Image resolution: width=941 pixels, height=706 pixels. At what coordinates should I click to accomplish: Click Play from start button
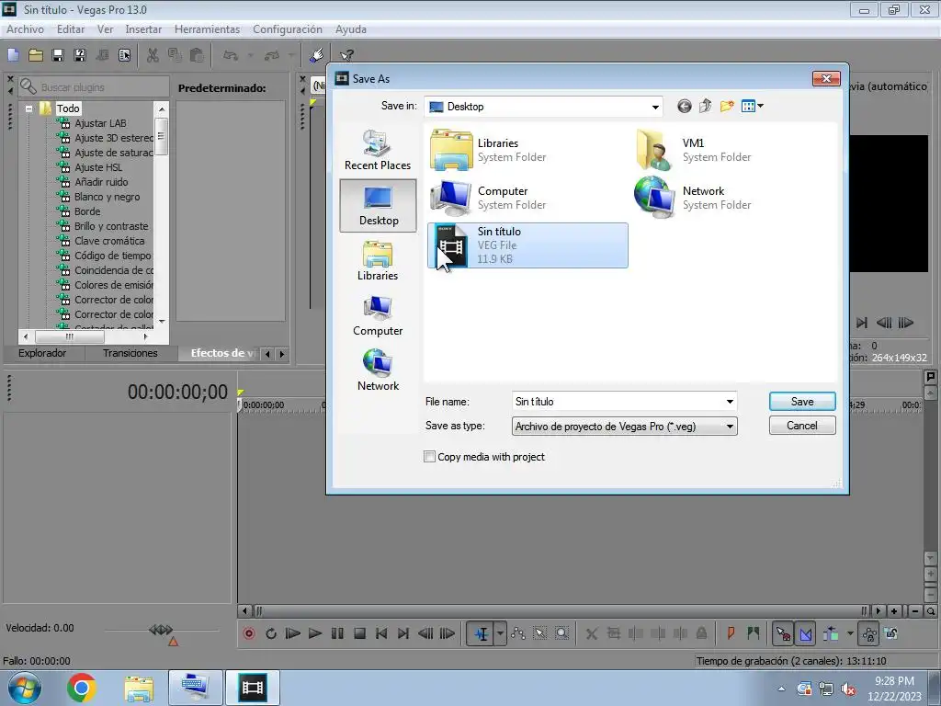coord(293,633)
